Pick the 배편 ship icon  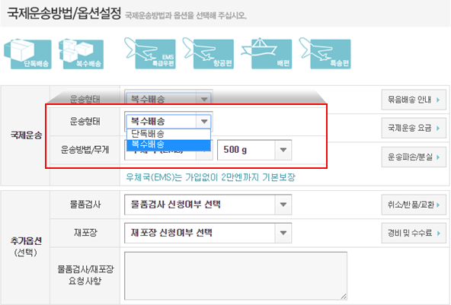pyautogui.click(x=267, y=53)
